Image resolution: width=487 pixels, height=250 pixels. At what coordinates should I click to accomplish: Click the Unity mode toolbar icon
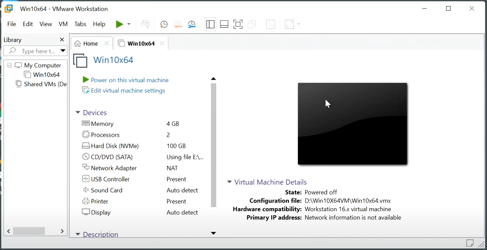(252, 24)
